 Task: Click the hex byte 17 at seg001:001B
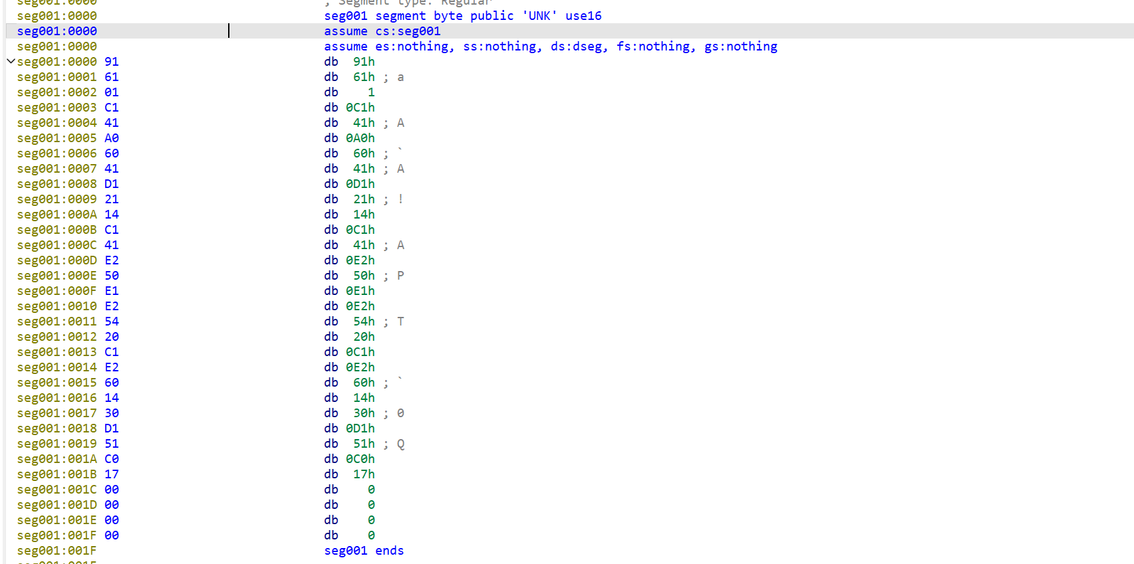(112, 474)
